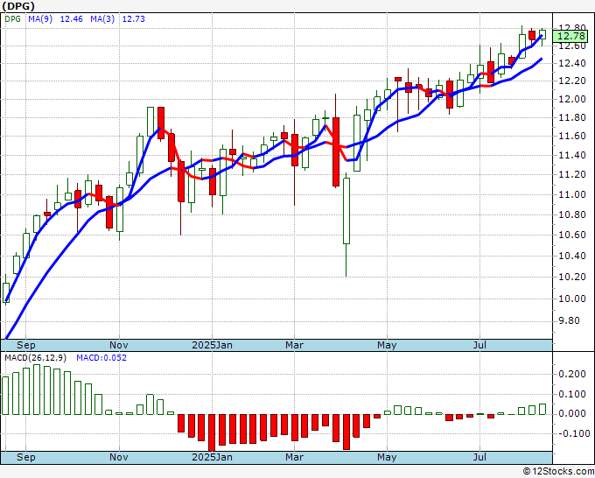Viewport: 595px width, 478px height.
Task: Click the MACD(26,12,9) indicator label
Action: 35,358
